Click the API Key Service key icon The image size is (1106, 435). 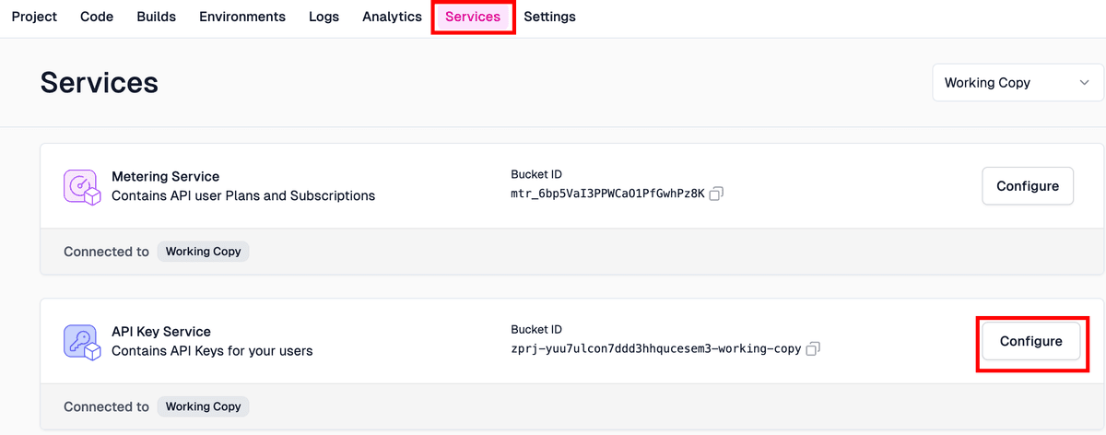pos(81,341)
